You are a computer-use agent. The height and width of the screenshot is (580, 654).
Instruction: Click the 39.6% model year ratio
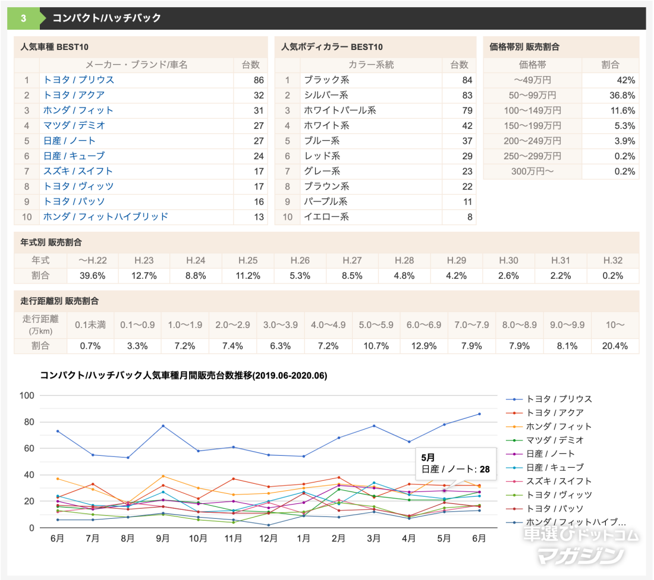(93, 276)
